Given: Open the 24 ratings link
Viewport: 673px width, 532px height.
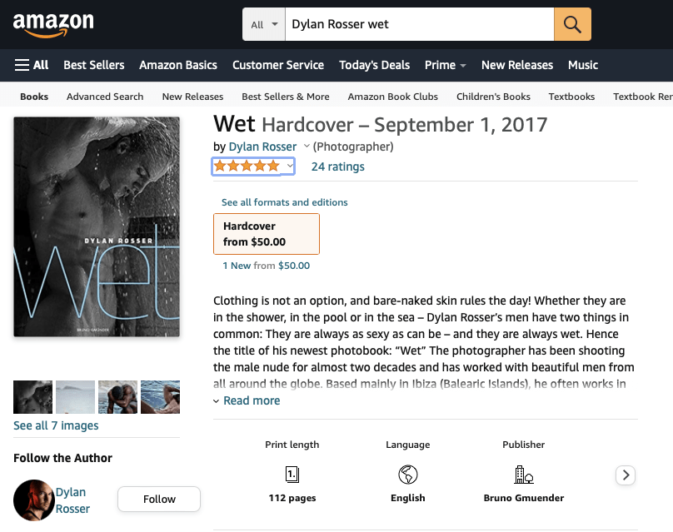Looking at the screenshot, I should point(338,167).
